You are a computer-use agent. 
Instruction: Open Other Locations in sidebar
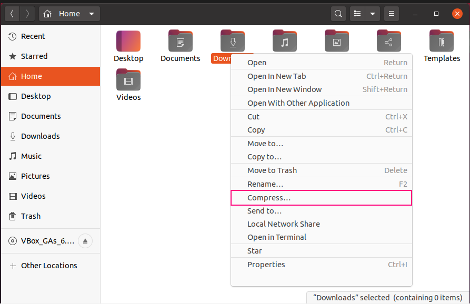(51, 266)
